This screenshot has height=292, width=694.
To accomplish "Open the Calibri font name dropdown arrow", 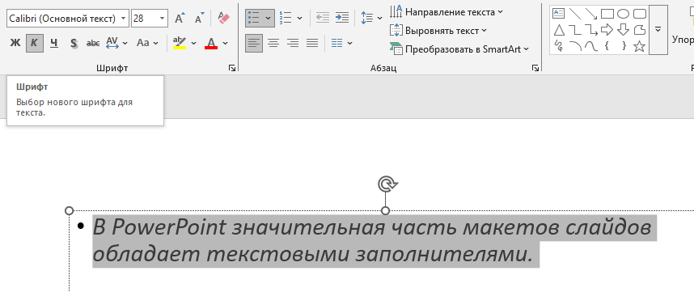I will pyautogui.click(x=123, y=18).
